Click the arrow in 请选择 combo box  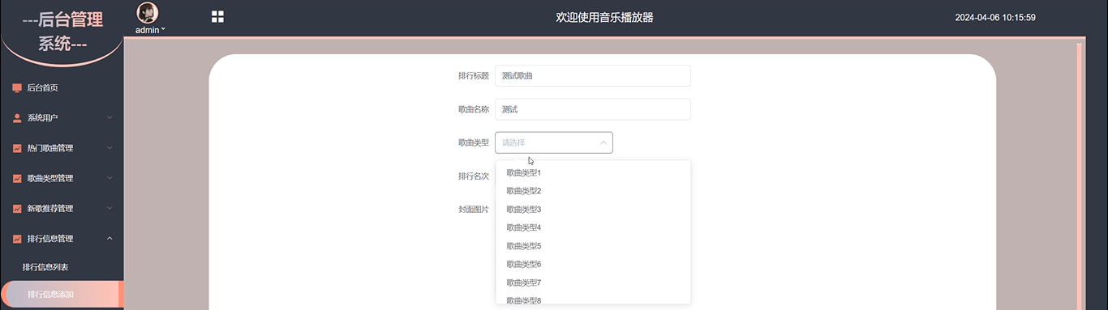pyautogui.click(x=603, y=142)
